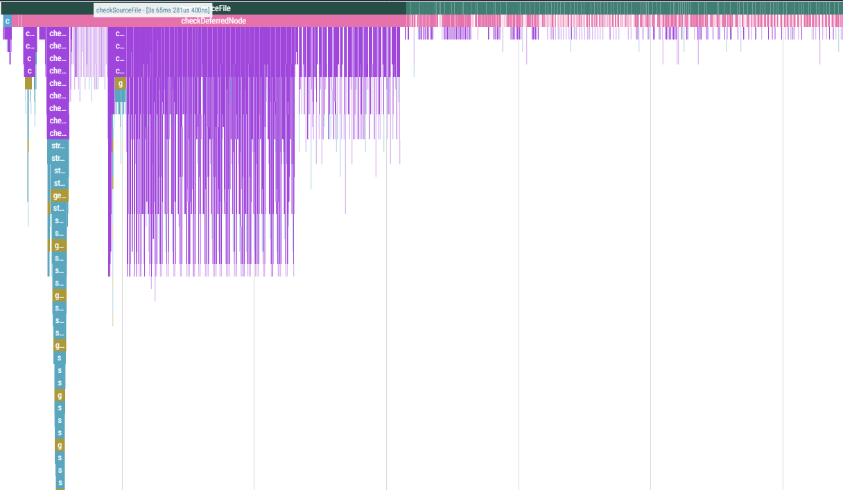
Task: Select the first blue 'str...' frame
Action: (58, 146)
